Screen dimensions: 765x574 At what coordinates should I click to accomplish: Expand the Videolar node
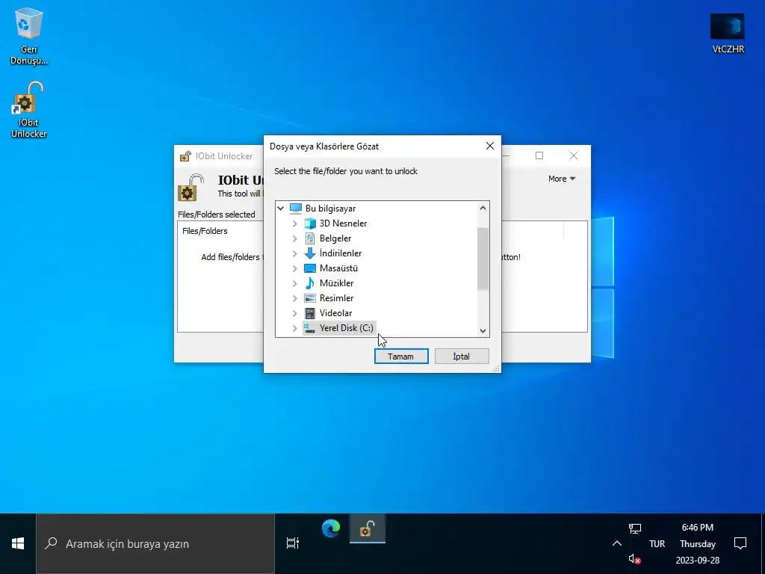[x=294, y=313]
